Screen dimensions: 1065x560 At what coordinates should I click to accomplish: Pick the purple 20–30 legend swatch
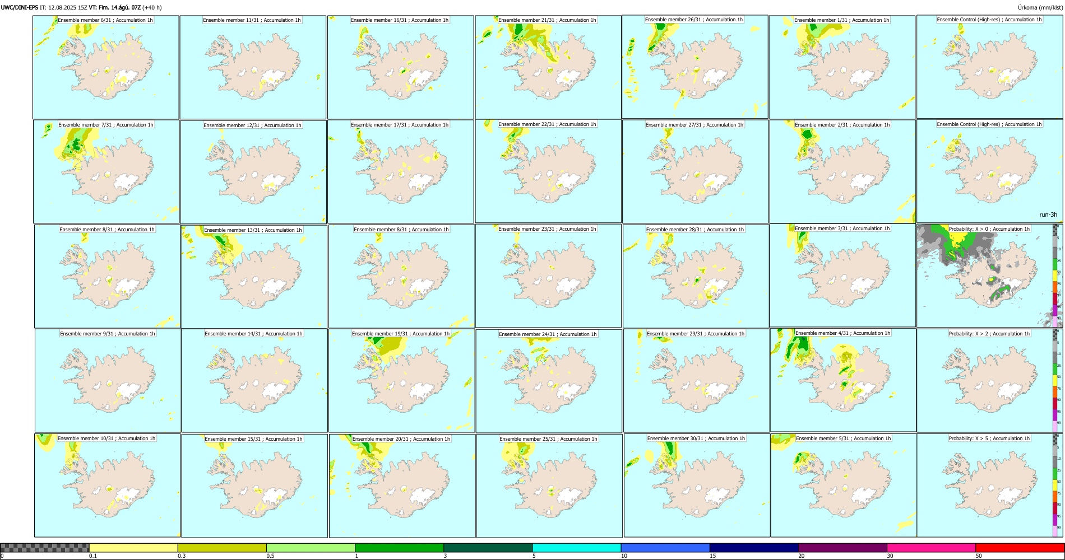coord(842,548)
